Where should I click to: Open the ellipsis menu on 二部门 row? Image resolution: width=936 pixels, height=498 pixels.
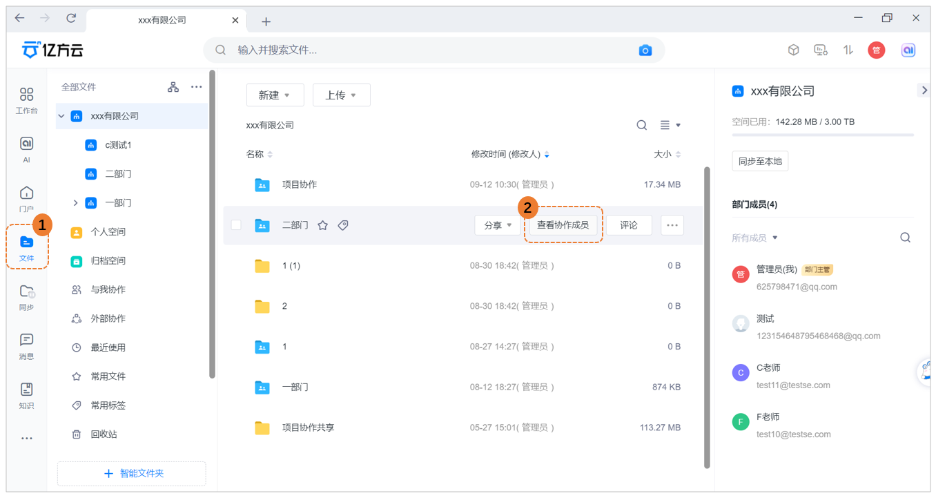pos(672,225)
